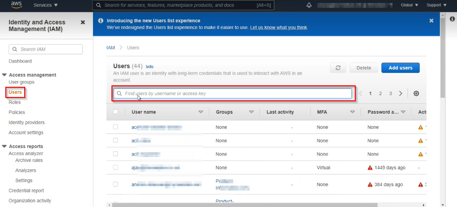
Task: Open the first user link starting with 'ac'
Action: 157,127
